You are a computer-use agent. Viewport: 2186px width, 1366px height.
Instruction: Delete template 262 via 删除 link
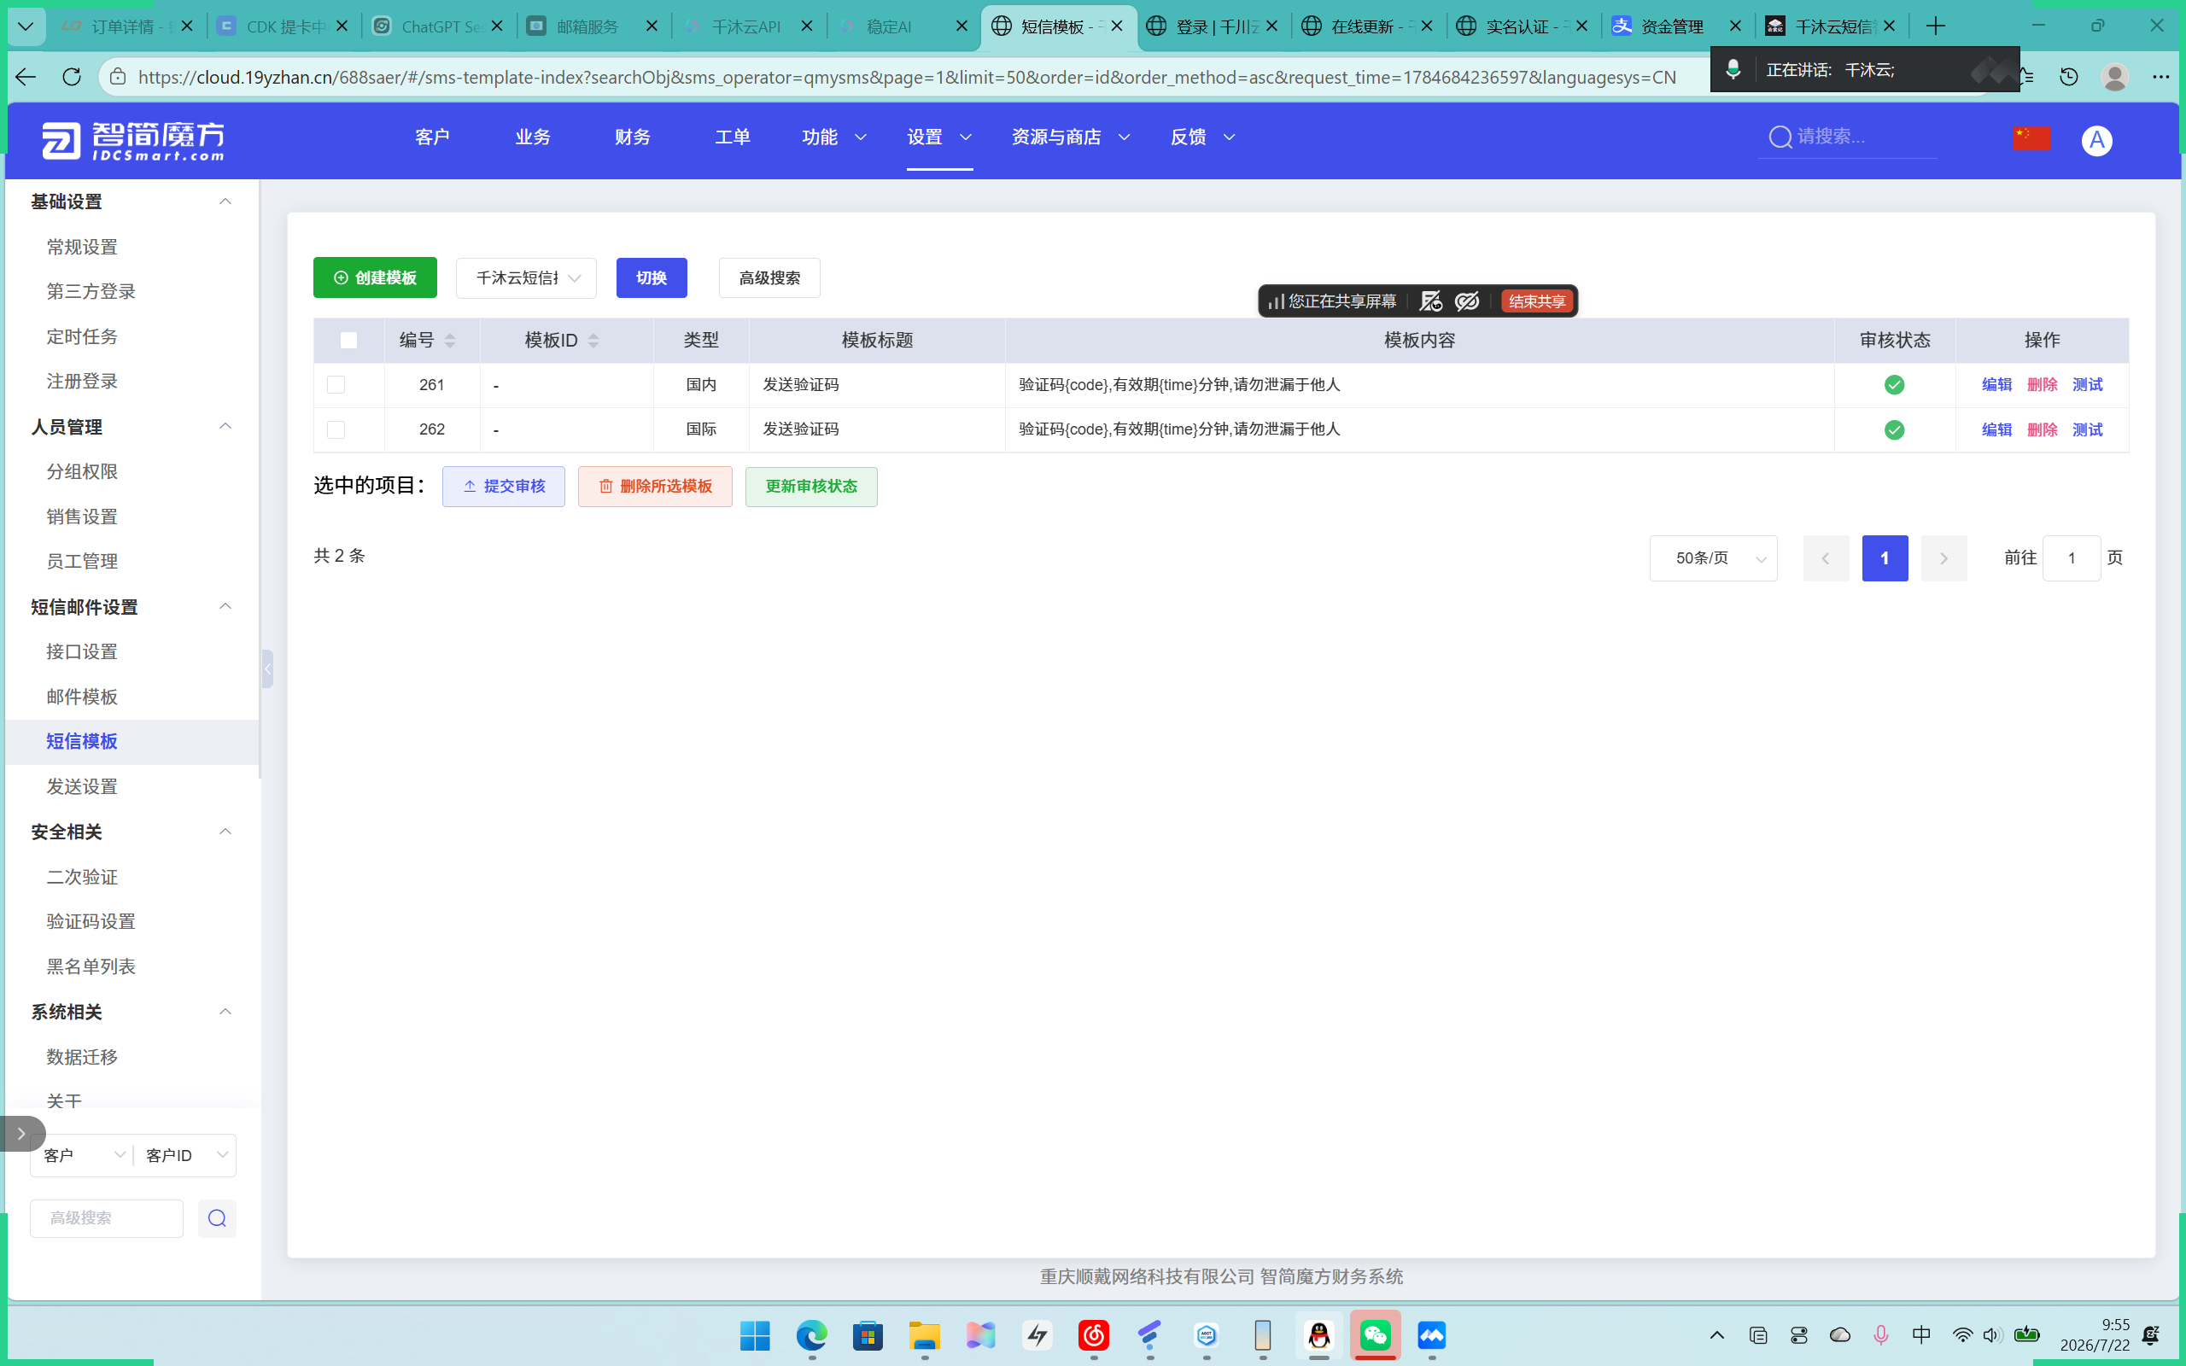[x=2042, y=429]
